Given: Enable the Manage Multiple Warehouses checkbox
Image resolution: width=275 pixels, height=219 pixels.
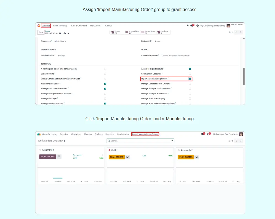Looking at the screenshot, I should tap(190, 94).
